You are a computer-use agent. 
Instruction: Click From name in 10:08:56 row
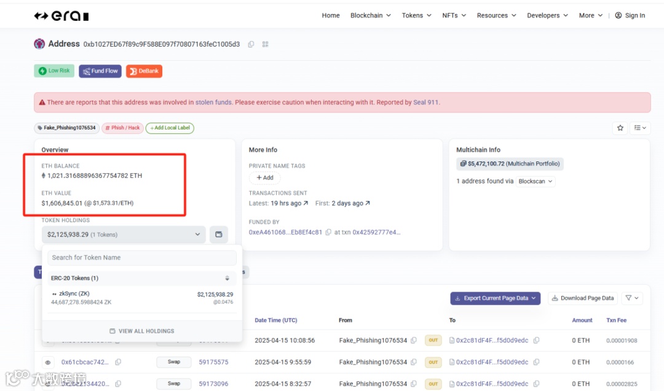pos(373,340)
